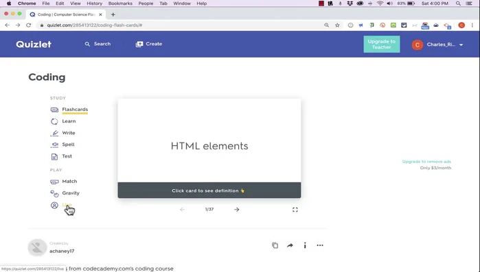480x272 pixels.
Task: Open the Spell study mode
Action: click(68, 145)
